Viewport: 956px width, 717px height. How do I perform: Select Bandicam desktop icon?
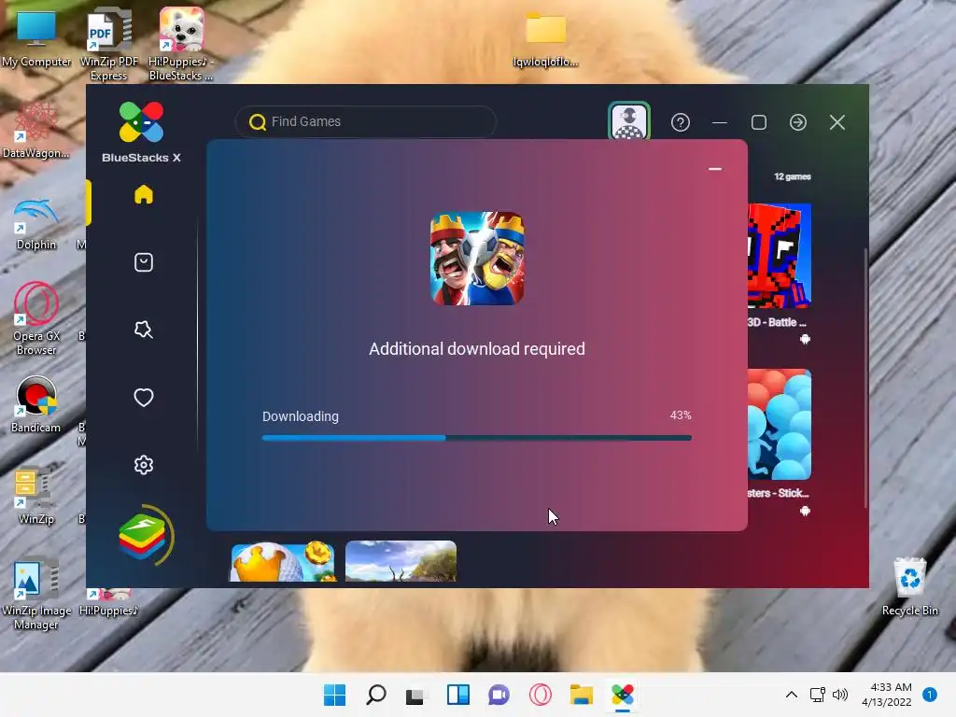(x=36, y=405)
